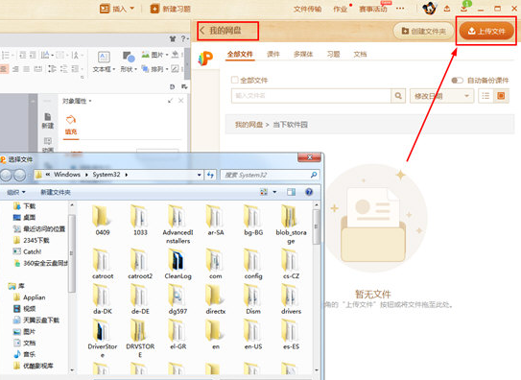521x380 pixels.
Task: Click 我的网盘 breadcrumb link
Action: click(x=249, y=125)
